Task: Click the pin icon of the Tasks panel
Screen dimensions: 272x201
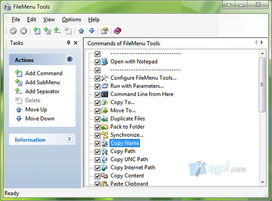Action: pyautogui.click(x=69, y=43)
